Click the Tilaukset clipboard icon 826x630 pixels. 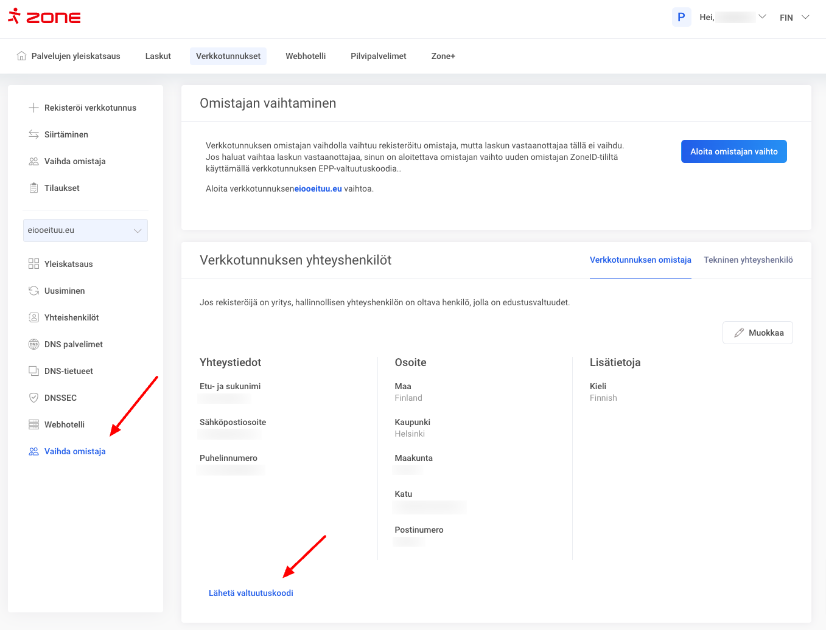pyautogui.click(x=33, y=188)
